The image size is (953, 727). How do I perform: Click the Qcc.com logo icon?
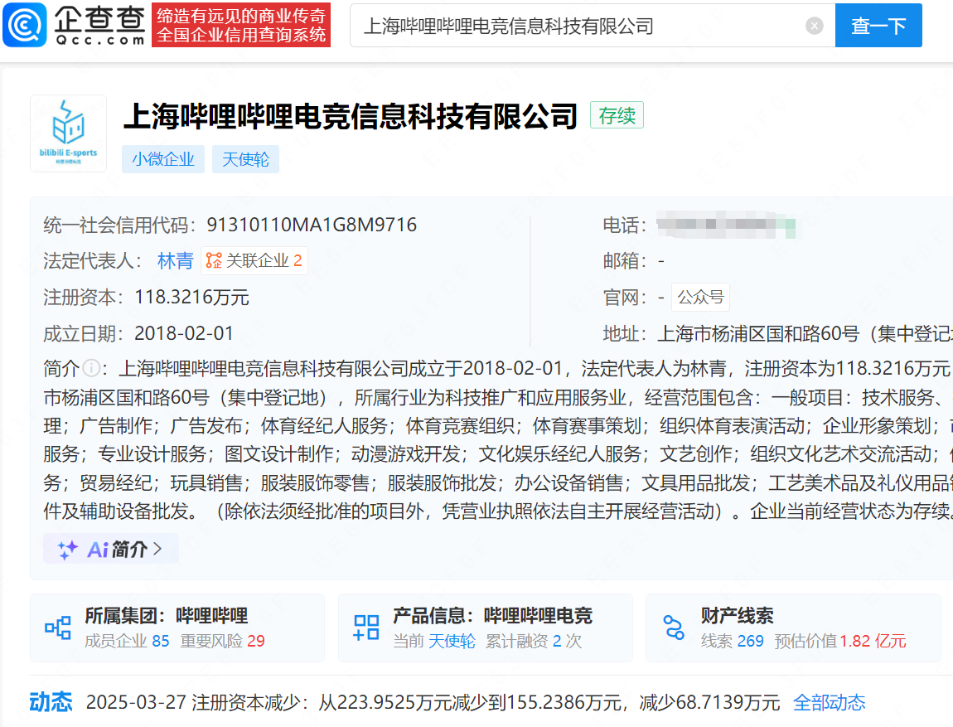pos(25,25)
